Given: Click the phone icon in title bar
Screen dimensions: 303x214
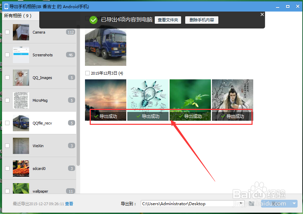Looking at the screenshot, I should click(6, 6).
